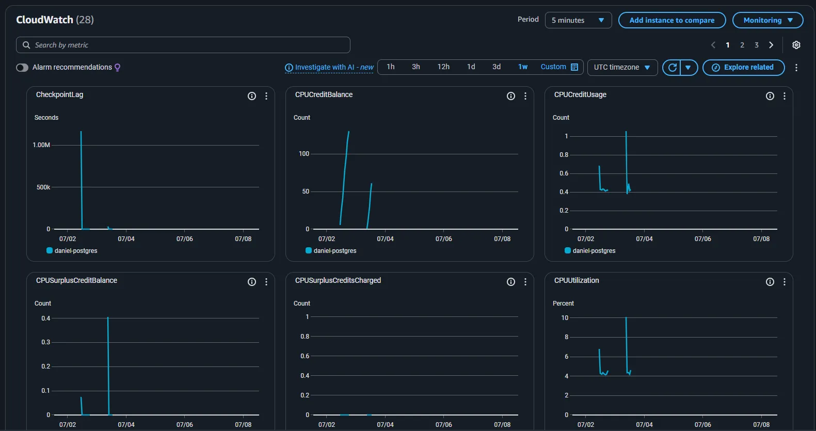Open the refresh interval dropdown arrow
The height and width of the screenshot is (431, 816).
click(689, 68)
